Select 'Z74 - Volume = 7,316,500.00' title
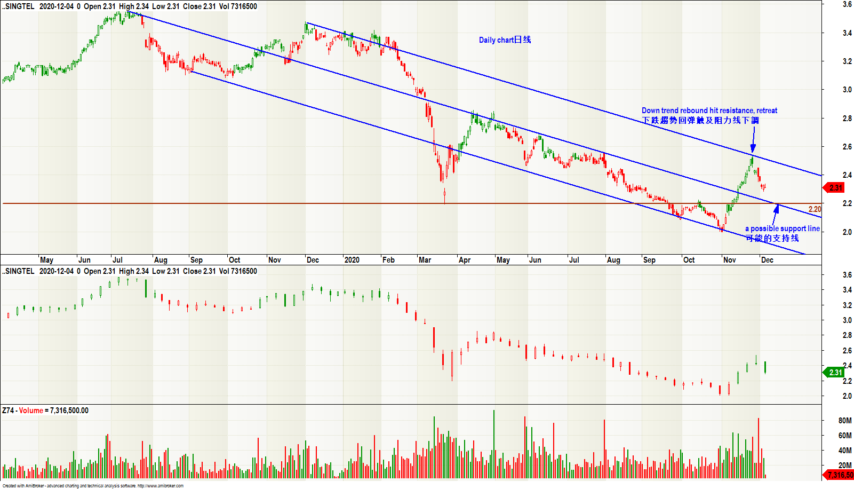Image resolution: width=854 pixels, height=489 pixels. tap(45, 411)
